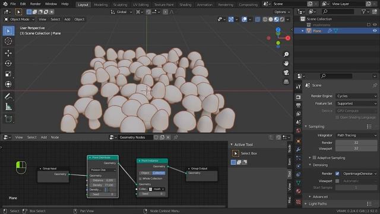Adjust the Distance value in Point Distribute

point(103,180)
